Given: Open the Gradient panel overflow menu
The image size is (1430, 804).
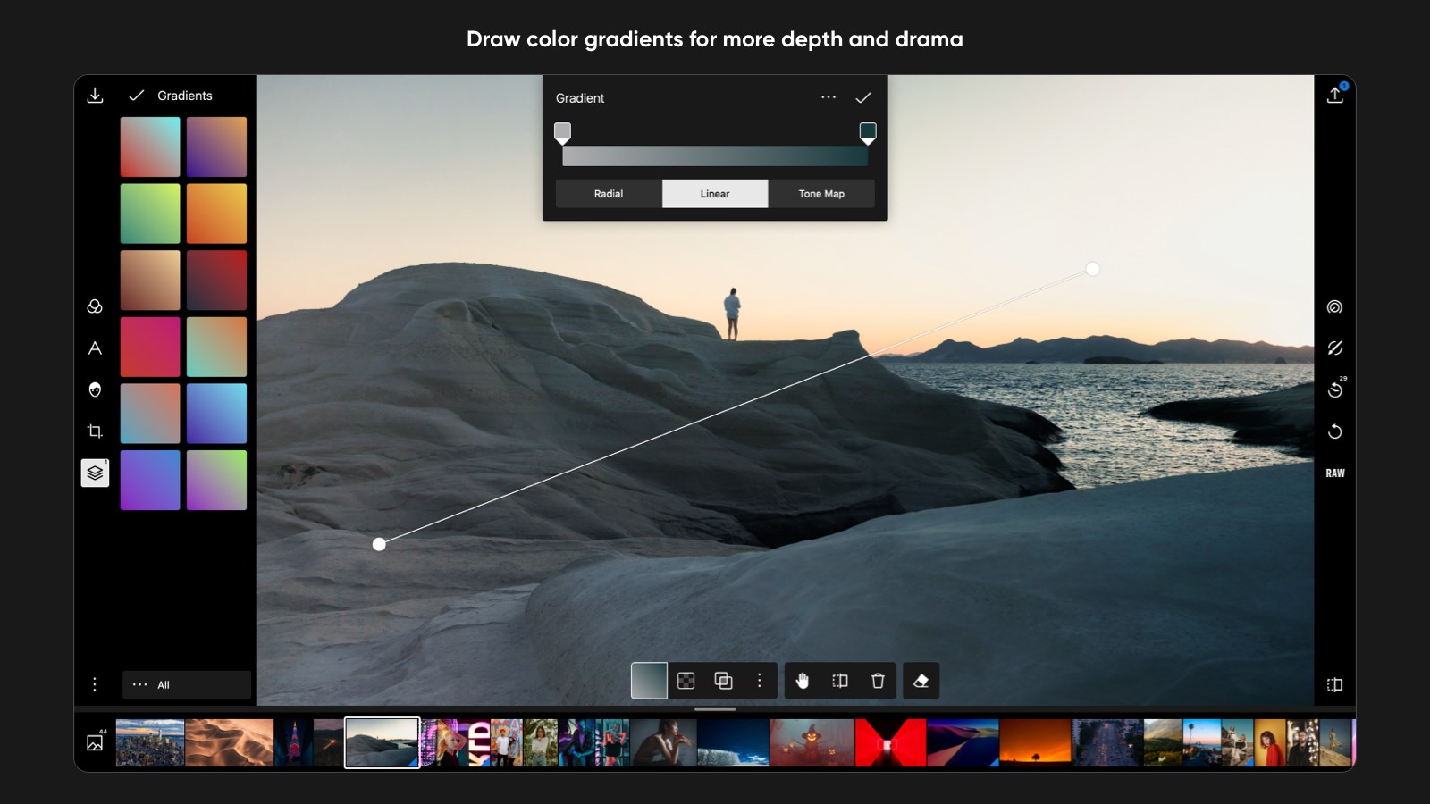Looking at the screenshot, I should point(828,98).
